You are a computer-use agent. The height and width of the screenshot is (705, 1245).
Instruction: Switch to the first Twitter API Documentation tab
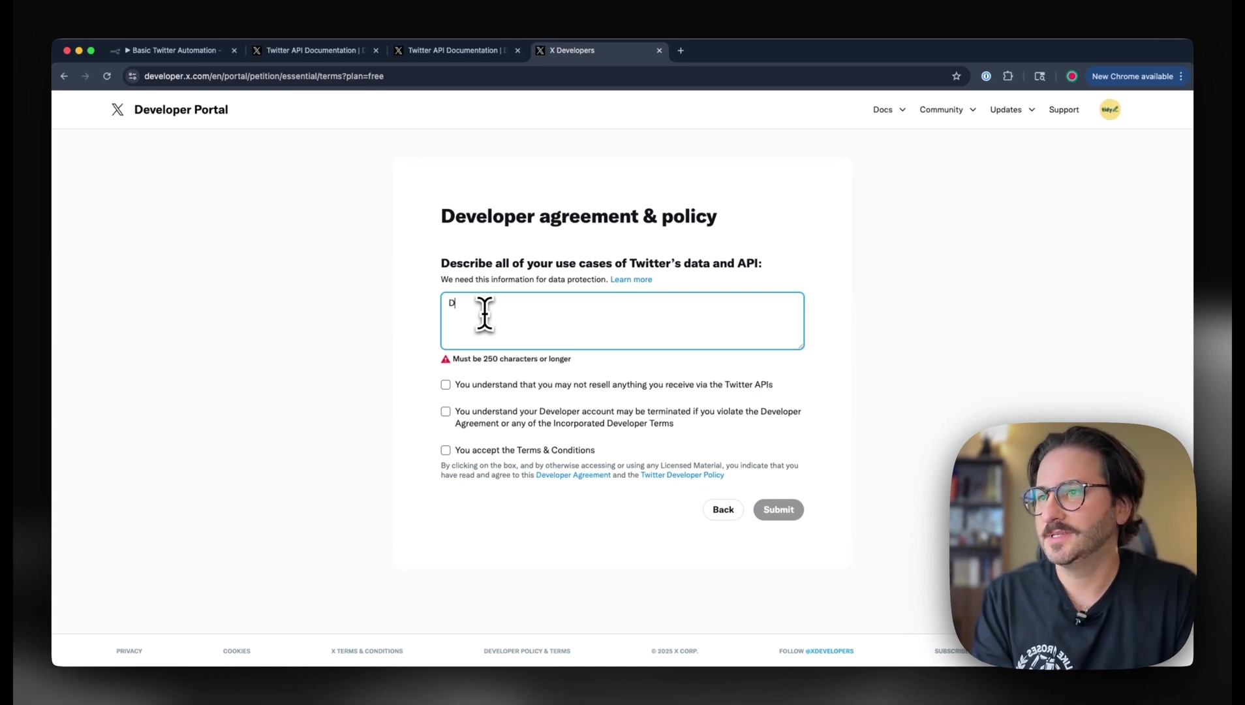315,50
